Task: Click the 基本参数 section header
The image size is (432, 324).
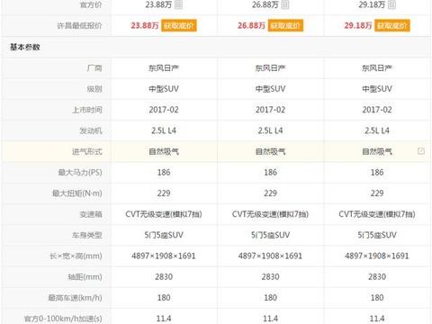Action: pyautogui.click(x=25, y=47)
